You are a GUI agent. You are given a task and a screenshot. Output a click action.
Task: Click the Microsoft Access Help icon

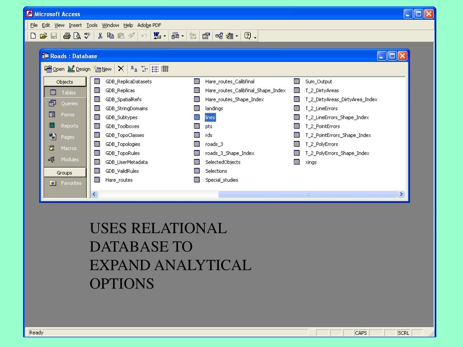click(247, 36)
